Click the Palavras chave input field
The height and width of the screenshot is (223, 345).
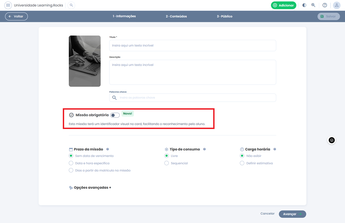pos(193,97)
